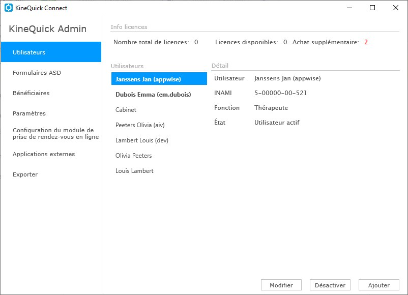Click the Nombre total de licences label

pos(151,42)
